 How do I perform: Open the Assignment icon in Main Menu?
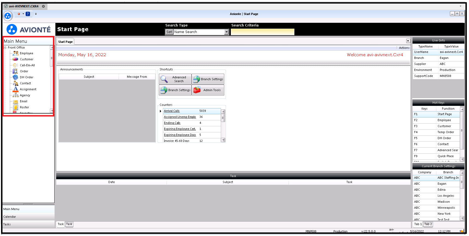point(16,89)
